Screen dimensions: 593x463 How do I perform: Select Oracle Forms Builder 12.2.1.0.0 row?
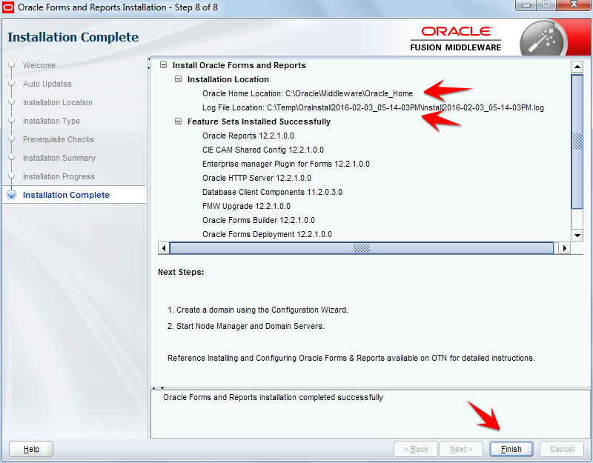259,220
